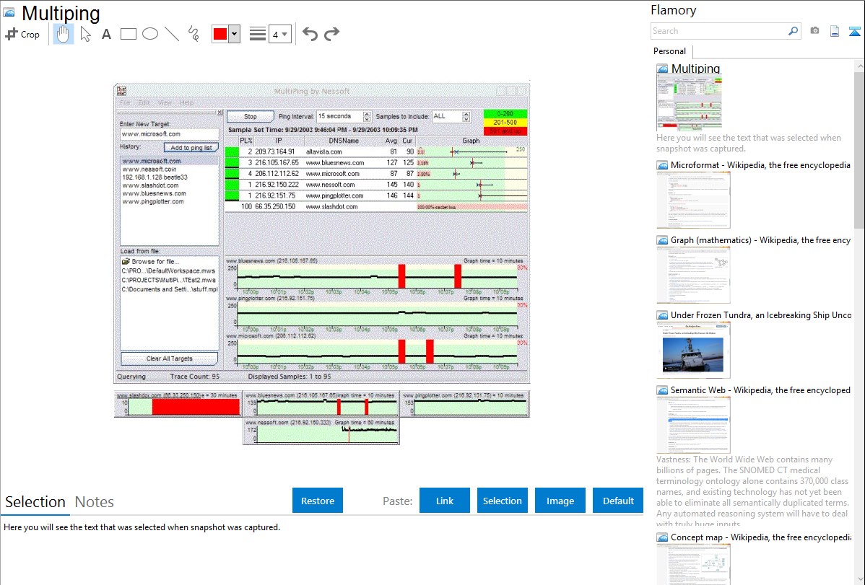865x585 pixels.
Task: Click the camera capture icon
Action: tap(814, 31)
